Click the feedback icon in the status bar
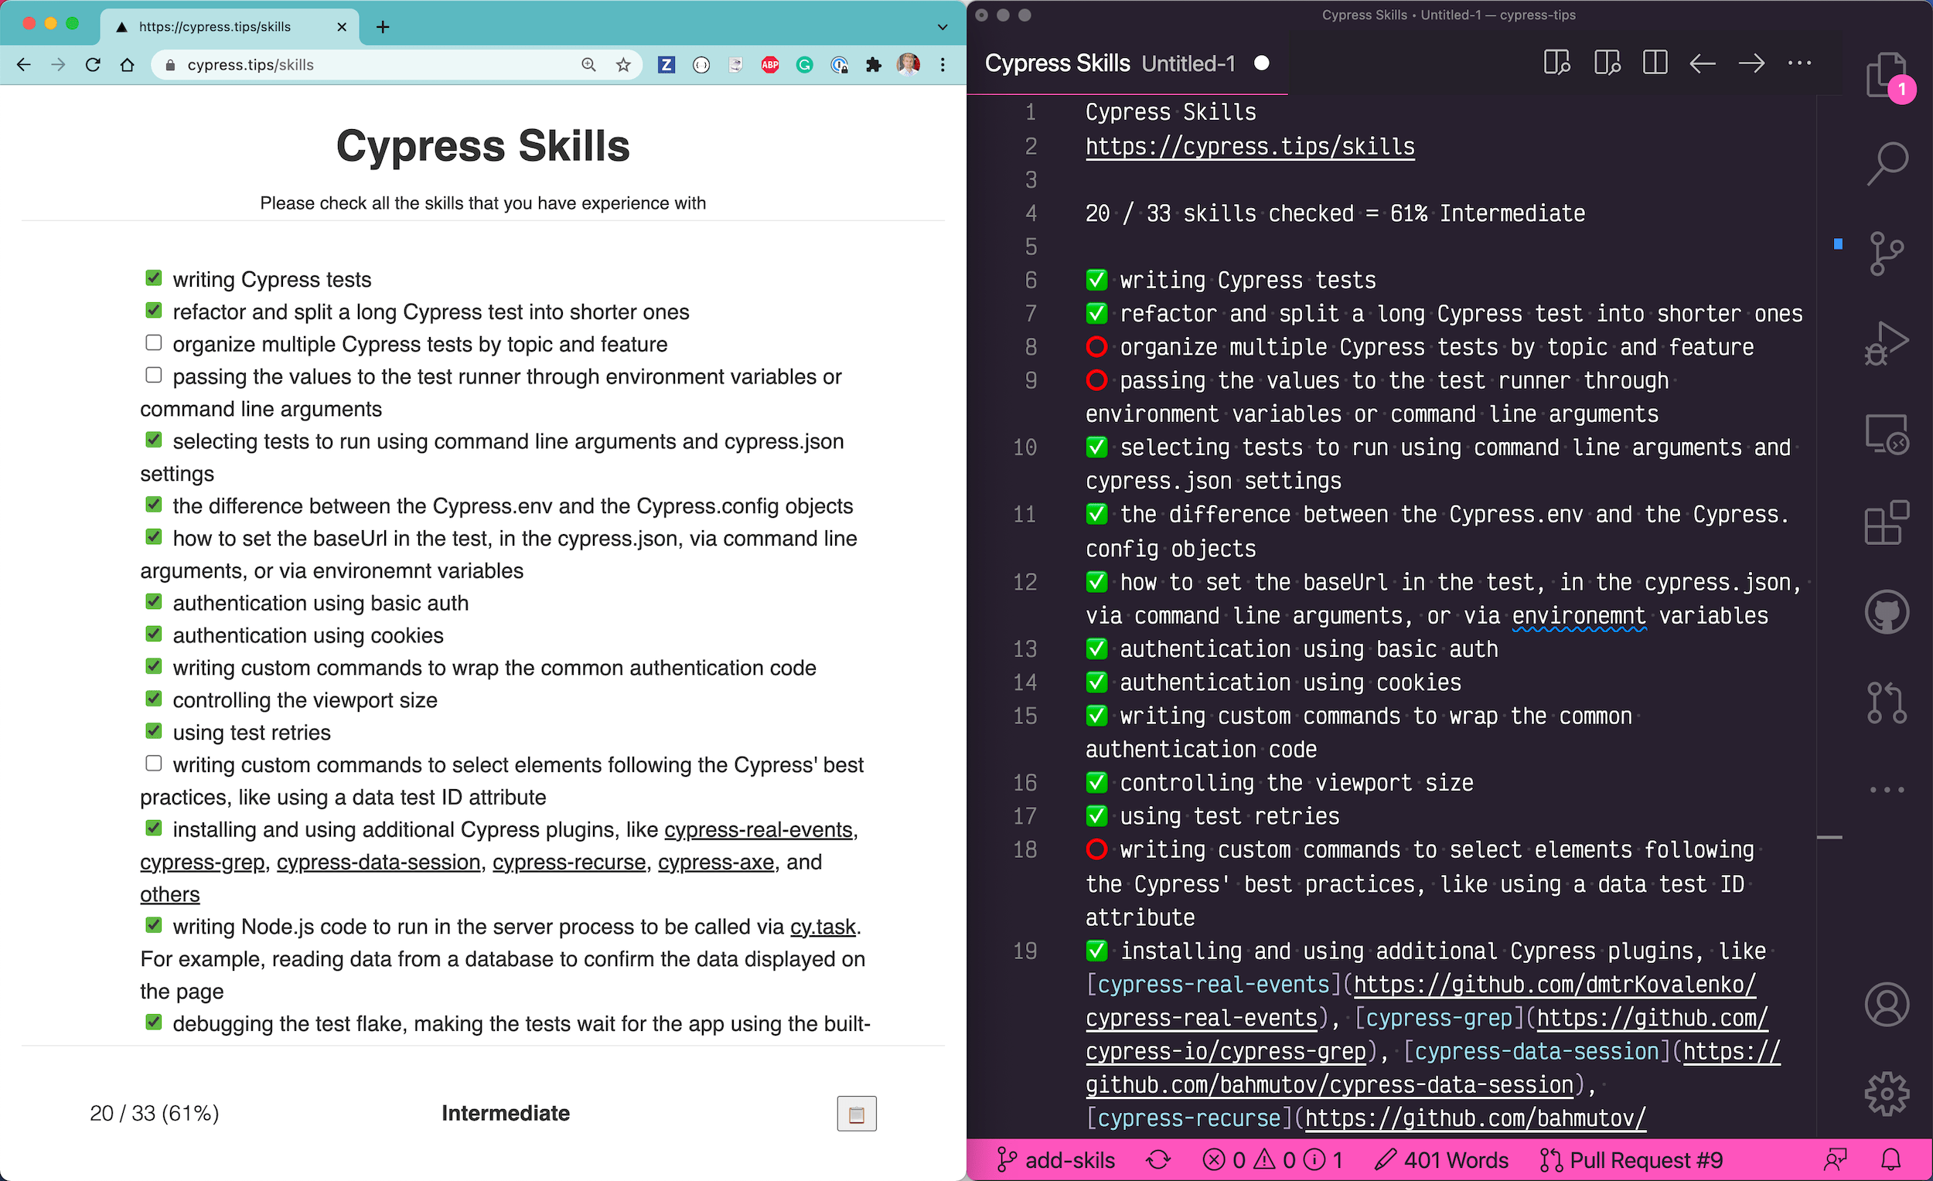This screenshot has height=1181, width=1933. click(1836, 1160)
